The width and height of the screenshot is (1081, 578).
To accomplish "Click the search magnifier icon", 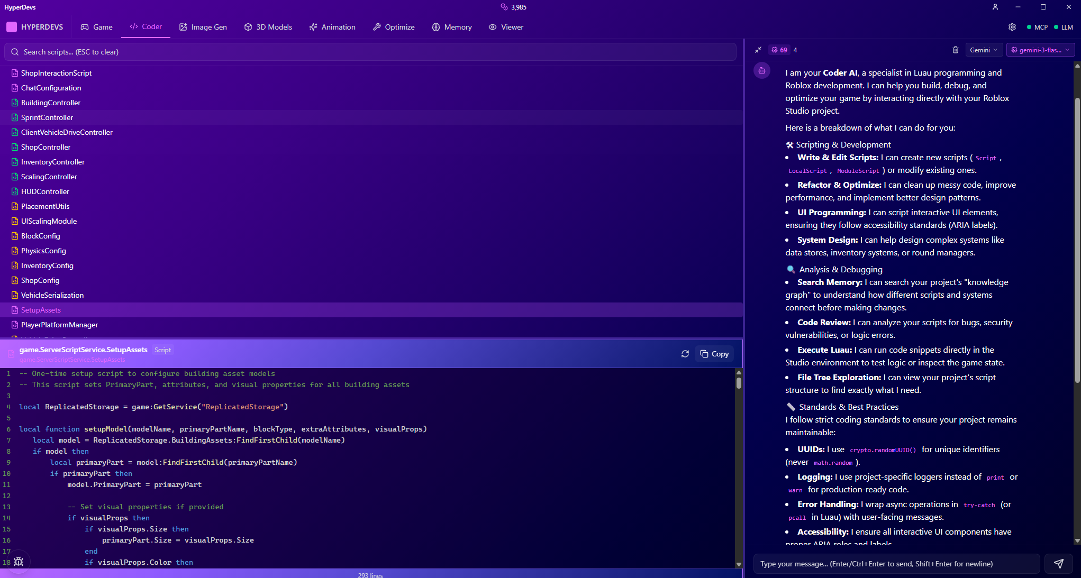I will click(x=15, y=52).
